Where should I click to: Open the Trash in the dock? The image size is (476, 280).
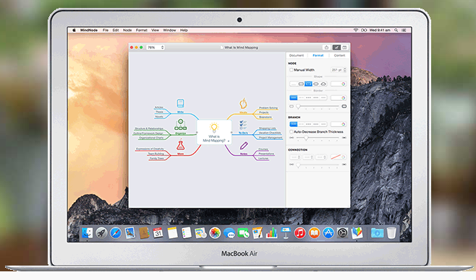pos(391,233)
